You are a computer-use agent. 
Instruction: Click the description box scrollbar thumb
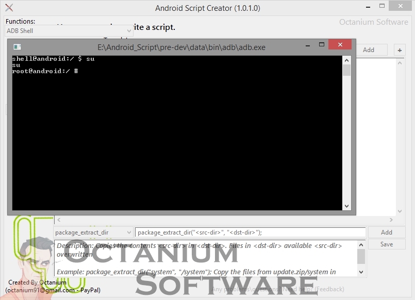tap(361, 256)
